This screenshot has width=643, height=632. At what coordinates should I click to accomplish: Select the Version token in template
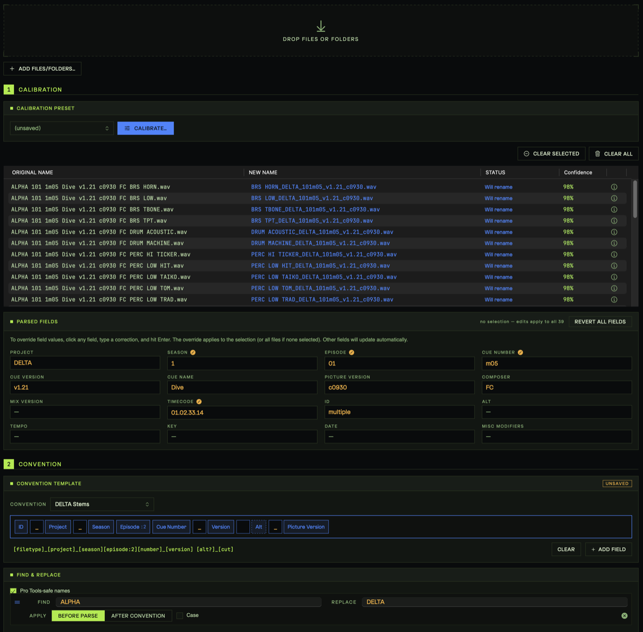click(x=221, y=527)
